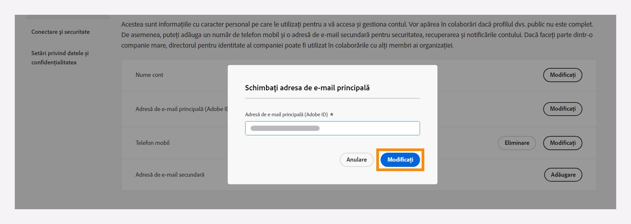Click the Adresă de e-mail secundară row label

click(x=171, y=174)
